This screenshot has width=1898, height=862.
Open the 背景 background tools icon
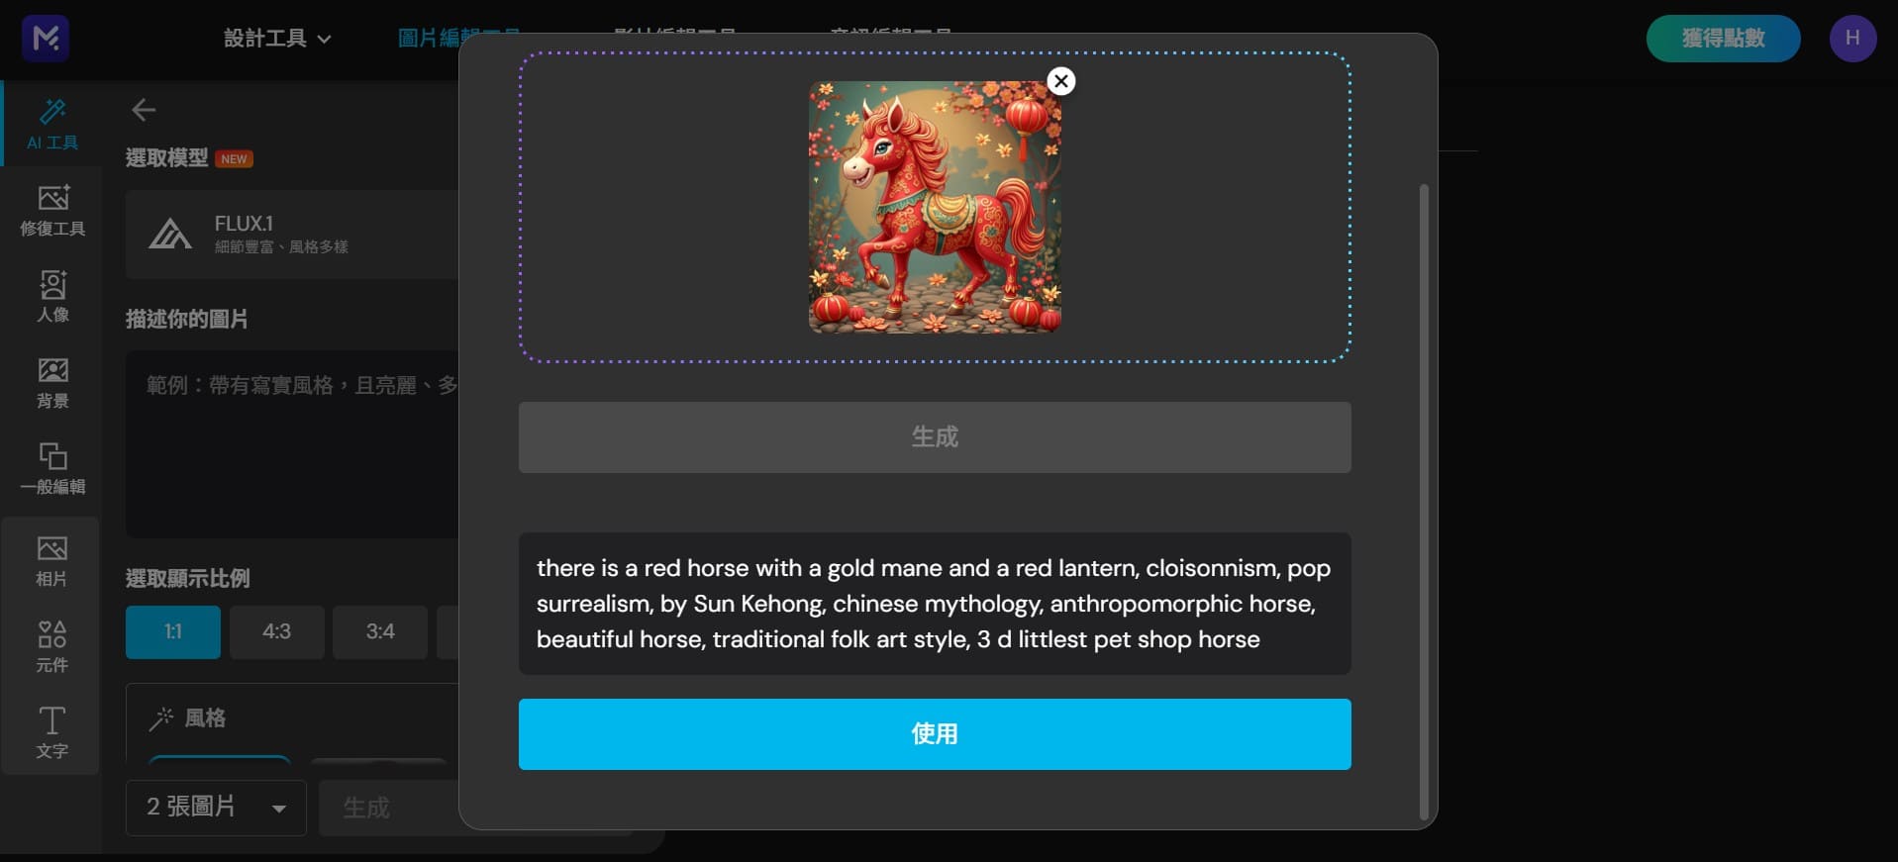[51, 382]
